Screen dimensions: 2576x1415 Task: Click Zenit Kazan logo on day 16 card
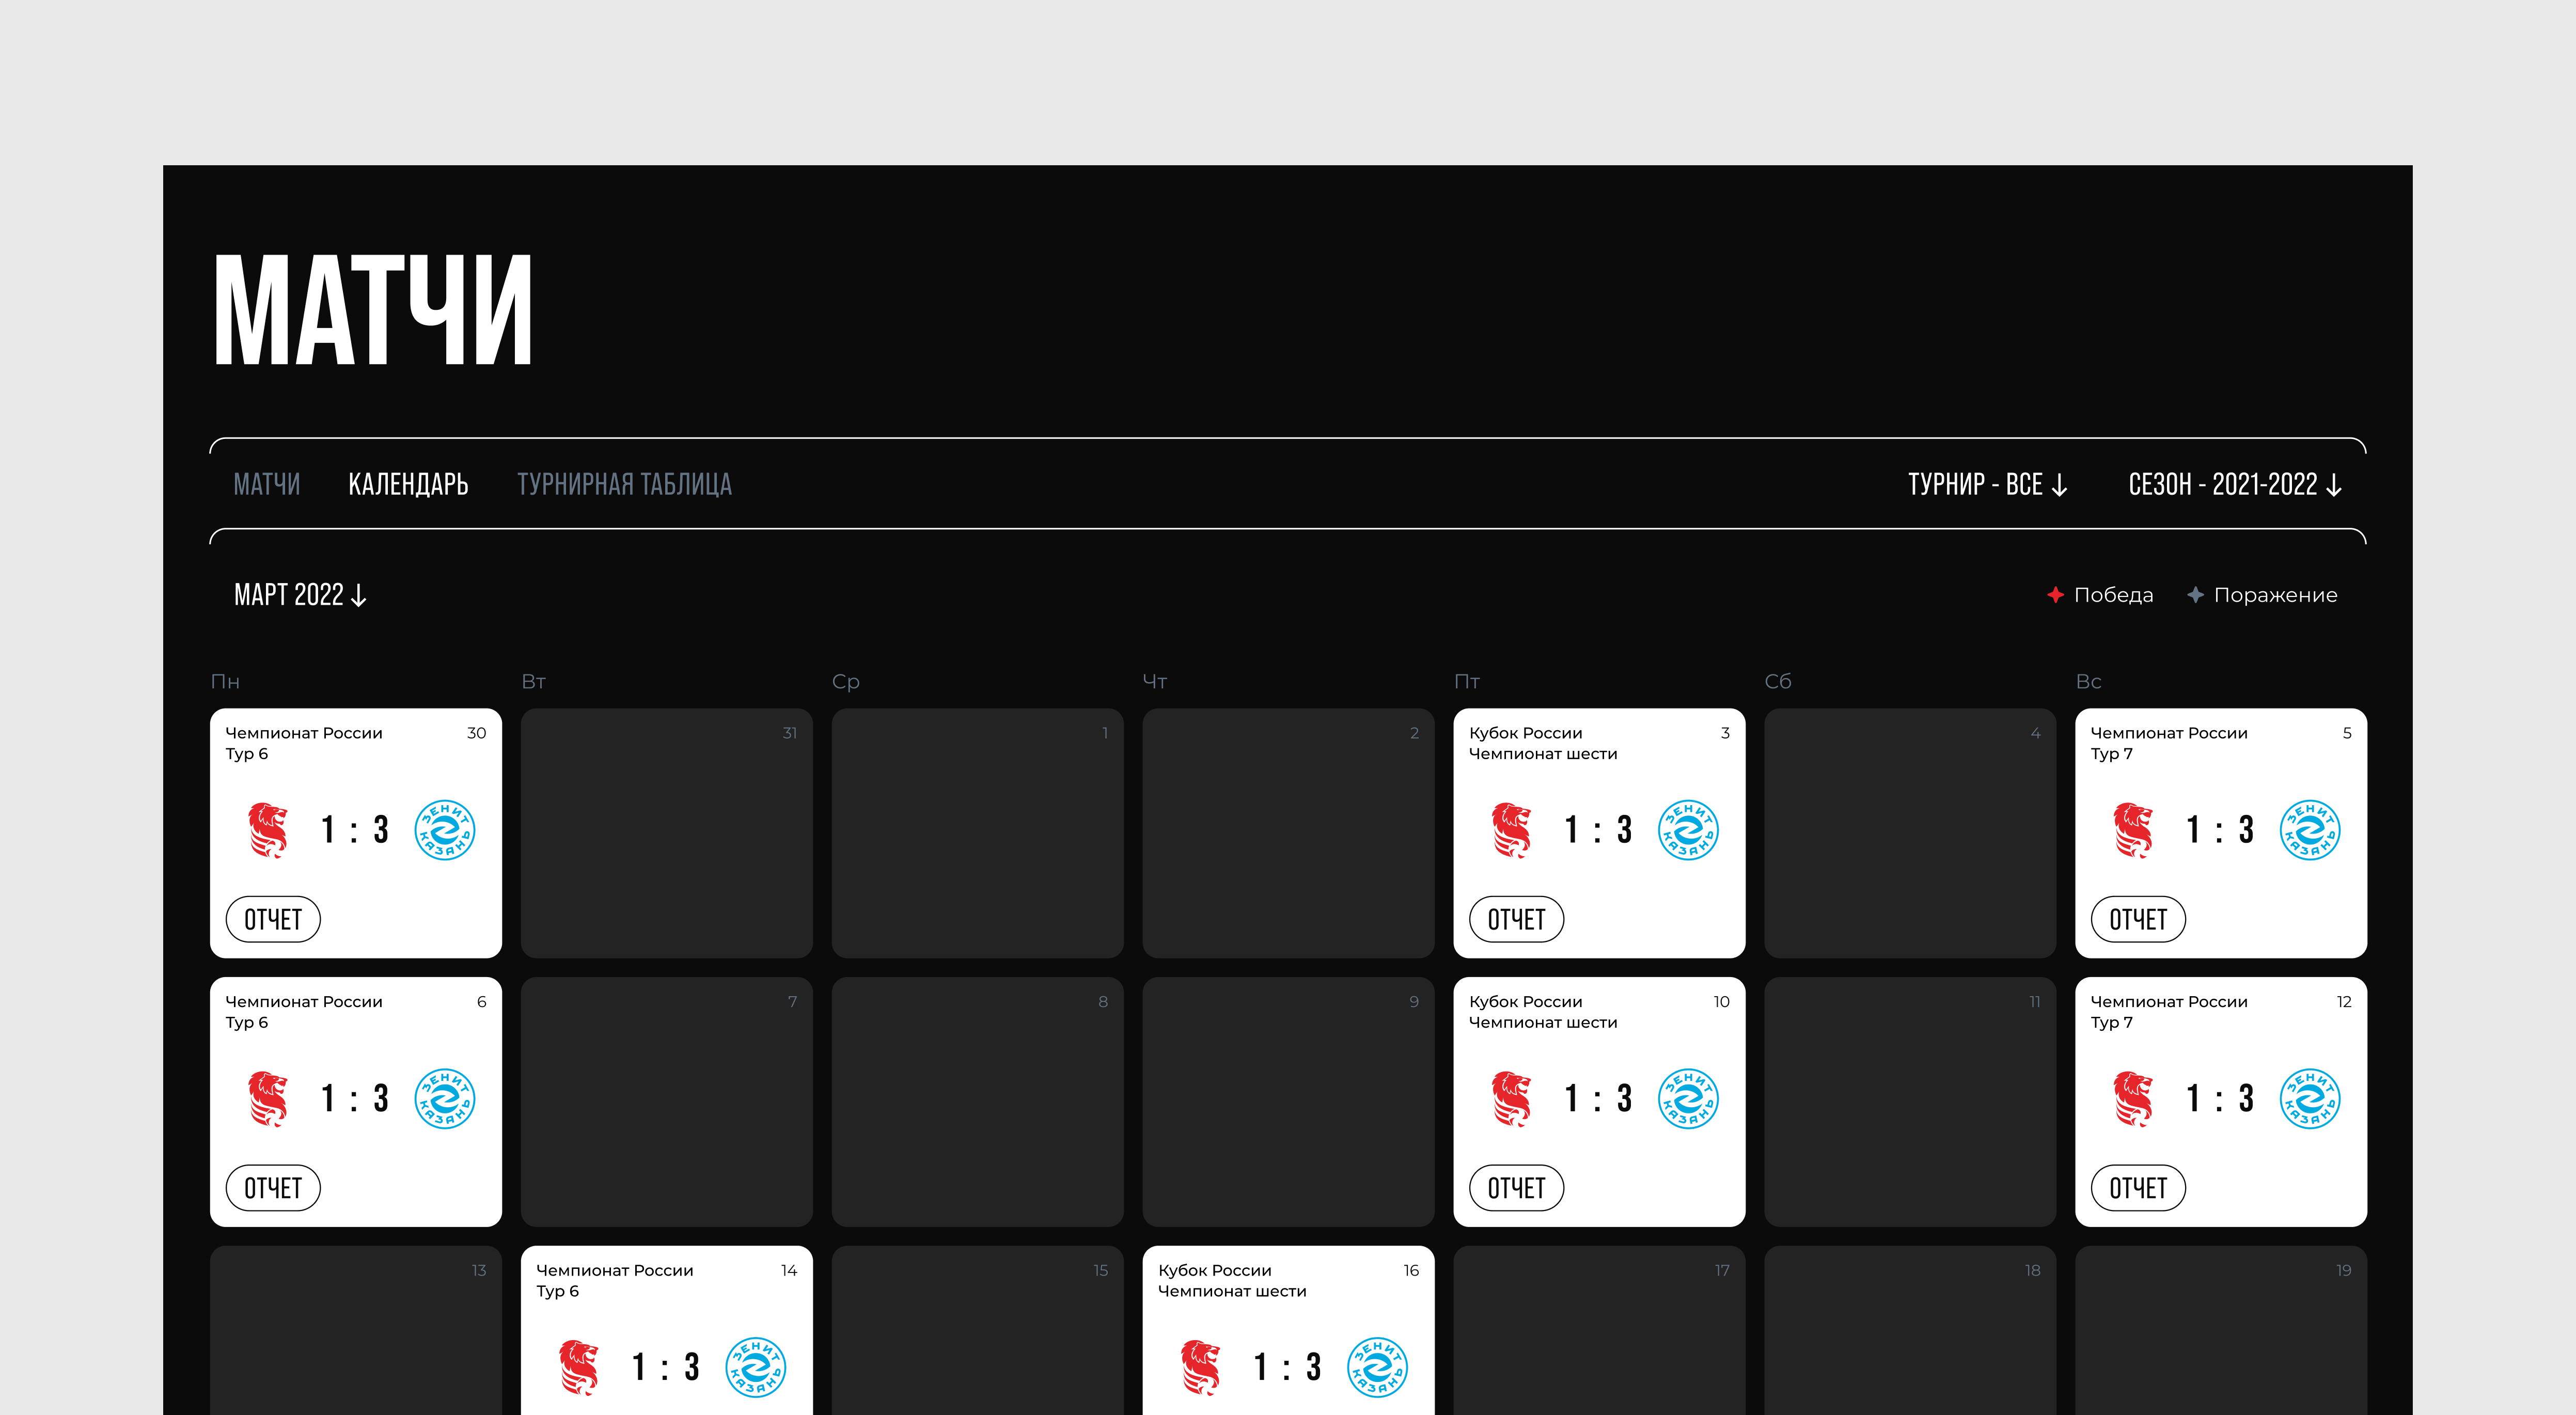click(1377, 1368)
